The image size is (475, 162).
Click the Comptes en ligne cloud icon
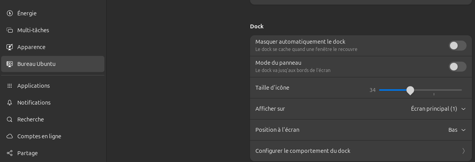(x=10, y=136)
